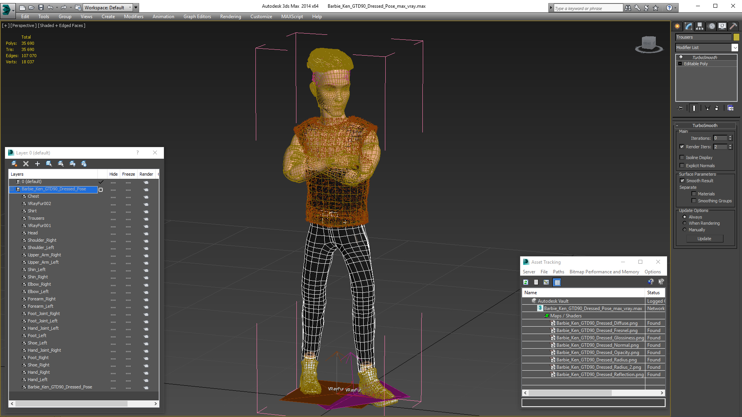The image size is (742, 417).
Task: Enable Explicit Normals checkbox
Action: tap(682, 165)
